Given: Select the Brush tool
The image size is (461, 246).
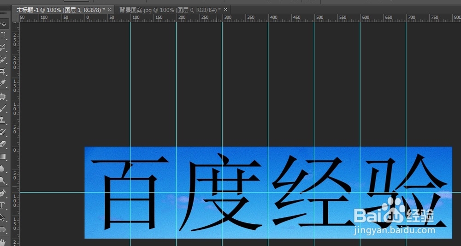Looking at the screenshot, I should (3, 108).
